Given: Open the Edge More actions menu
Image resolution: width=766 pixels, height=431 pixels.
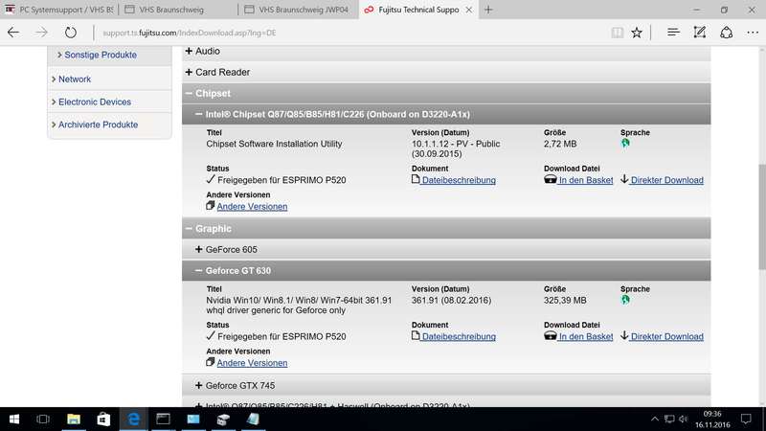Looking at the screenshot, I should coord(753,33).
